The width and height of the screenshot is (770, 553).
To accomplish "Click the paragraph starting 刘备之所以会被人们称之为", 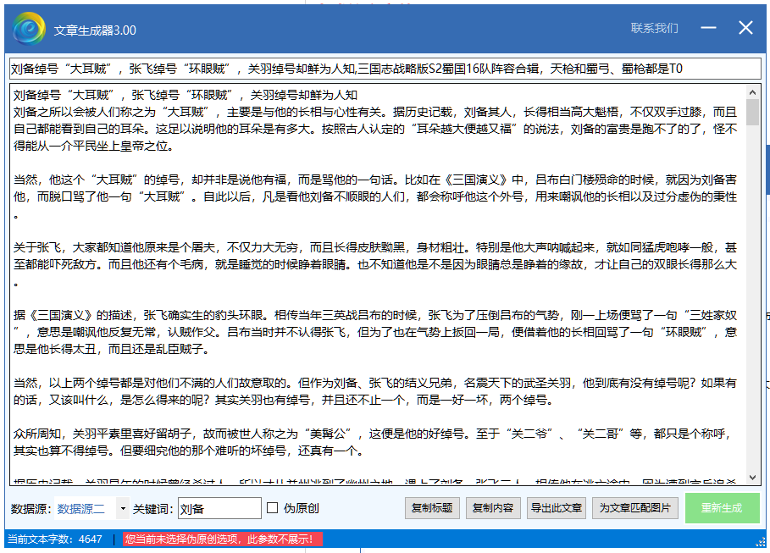I will [375, 129].
